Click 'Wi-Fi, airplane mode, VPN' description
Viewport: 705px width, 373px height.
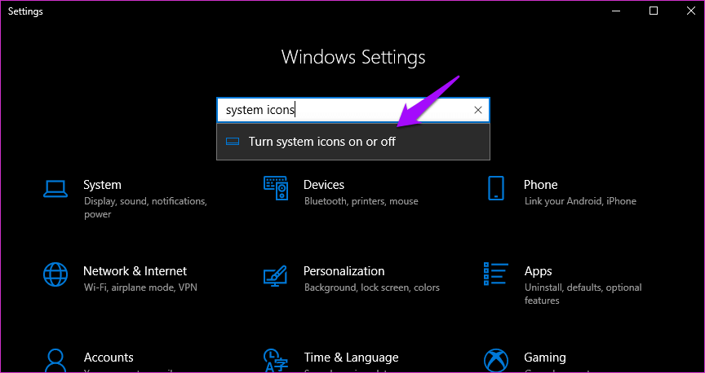pyautogui.click(x=140, y=287)
